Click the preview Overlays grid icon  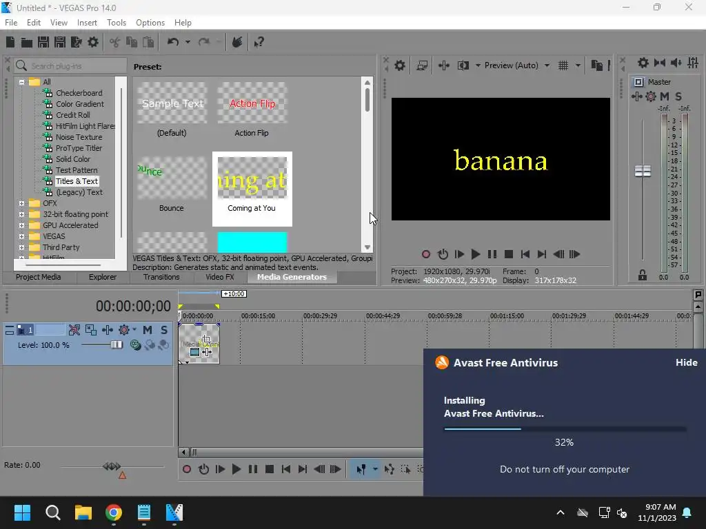[x=563, y=65]
